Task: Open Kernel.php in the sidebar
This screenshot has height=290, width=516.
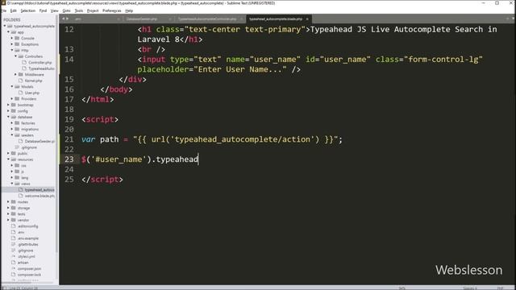Action: (33, 81)
